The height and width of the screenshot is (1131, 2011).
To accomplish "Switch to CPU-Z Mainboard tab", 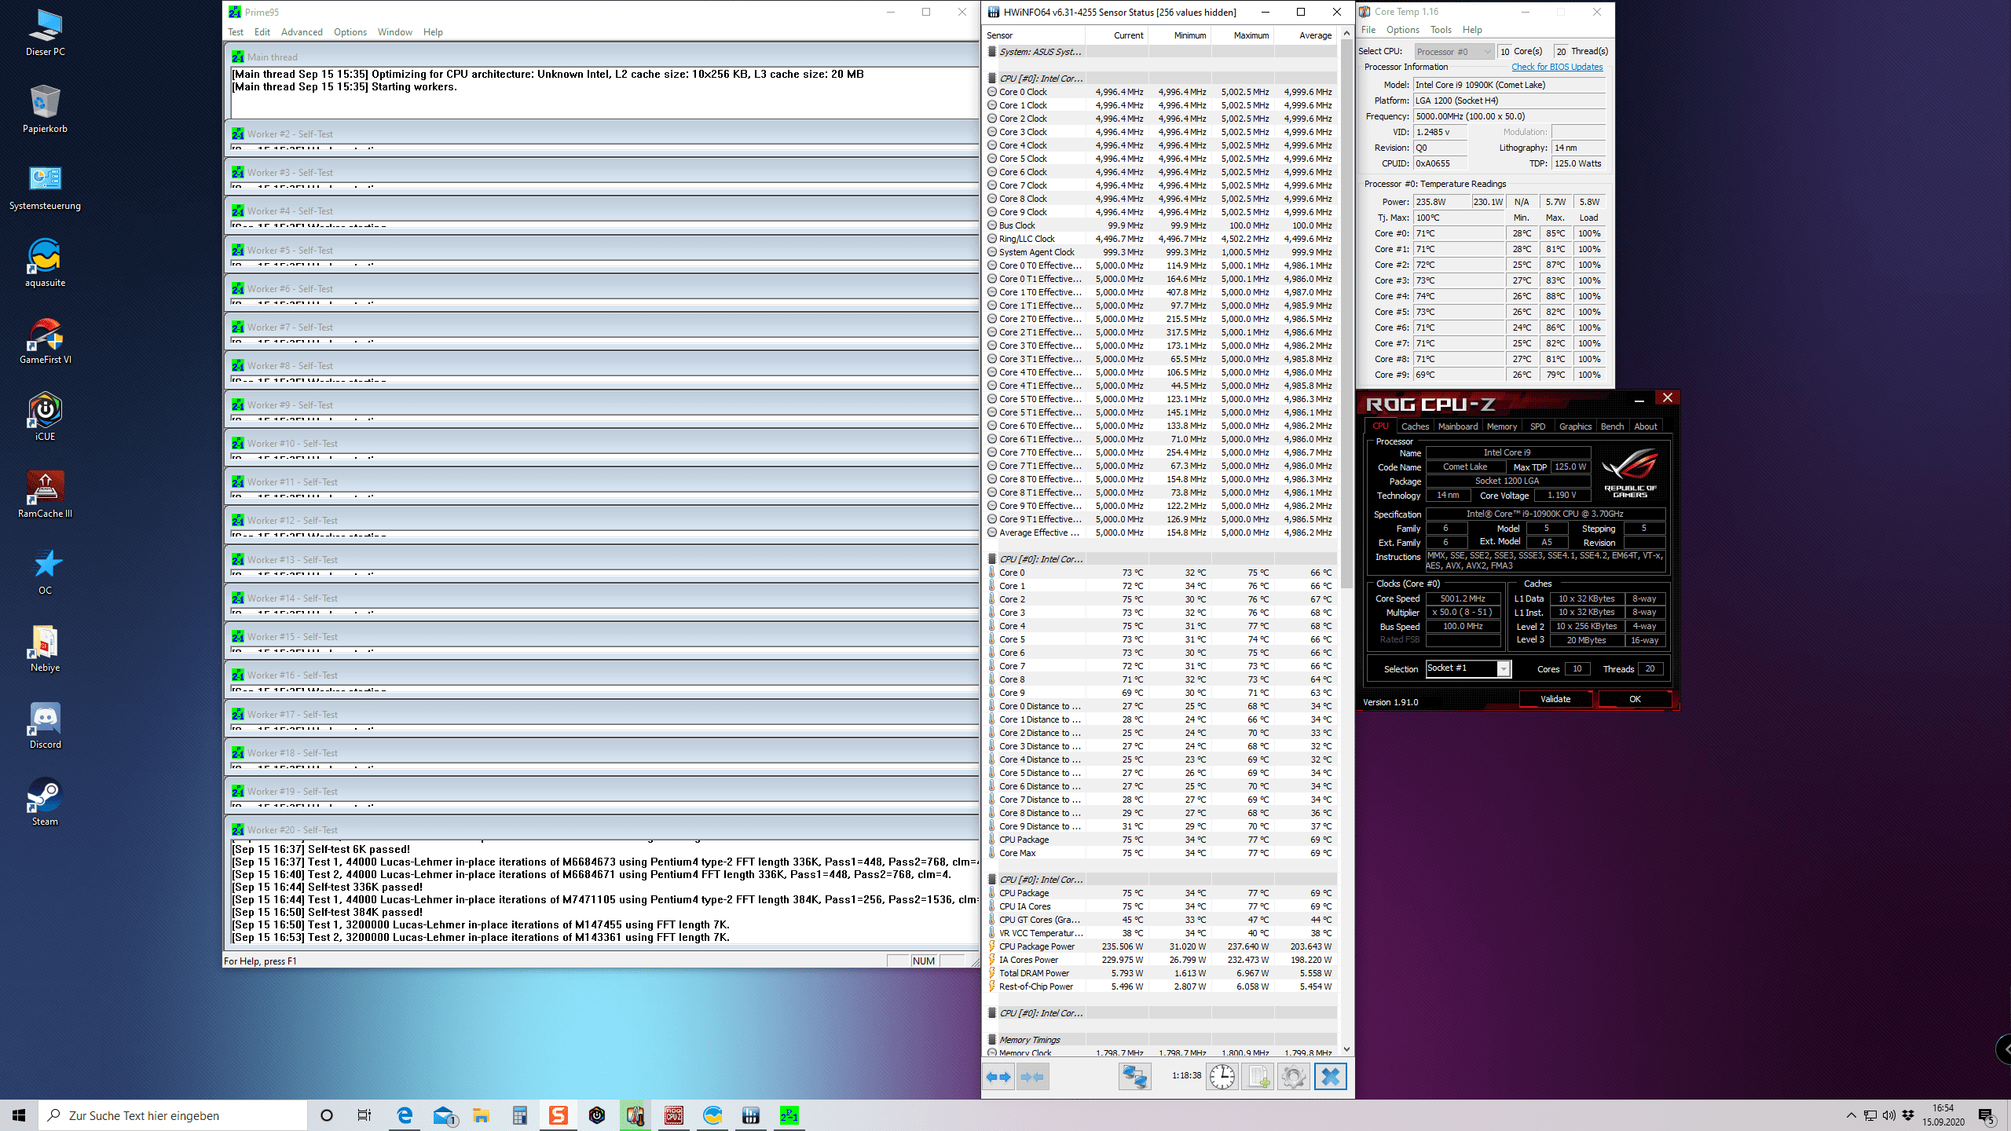I will point(1458,426).
